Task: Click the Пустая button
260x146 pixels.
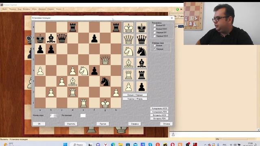Action: [x=103, y=124]
